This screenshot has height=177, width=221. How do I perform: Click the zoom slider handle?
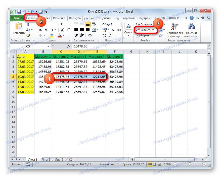190,164
